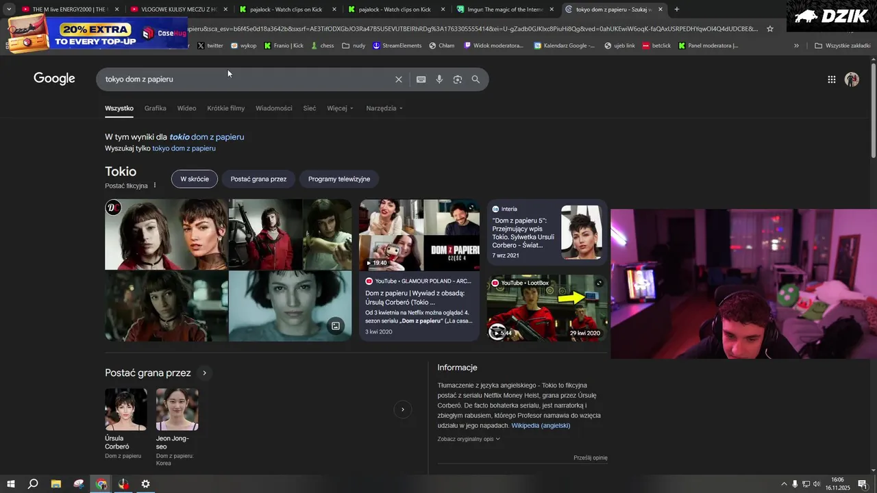The image size is (877, 493).
Task: Switch to the Sieć tab
Action: click(x=310, y=108)
